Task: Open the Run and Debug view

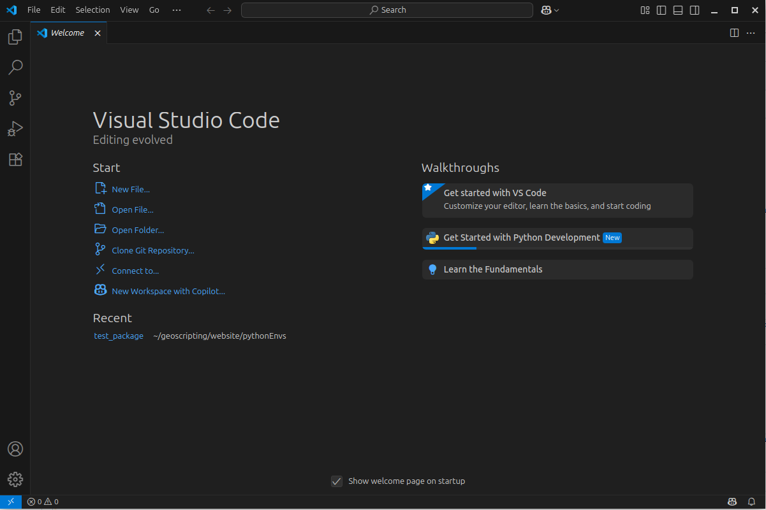Action: 15,129
